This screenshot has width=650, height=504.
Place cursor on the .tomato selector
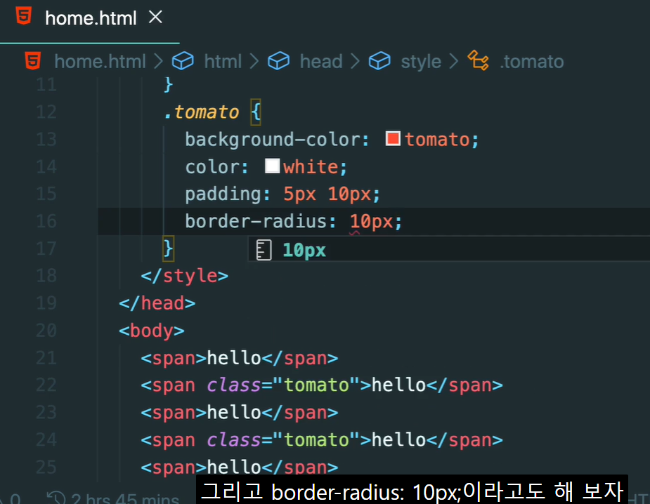point(202,112)
